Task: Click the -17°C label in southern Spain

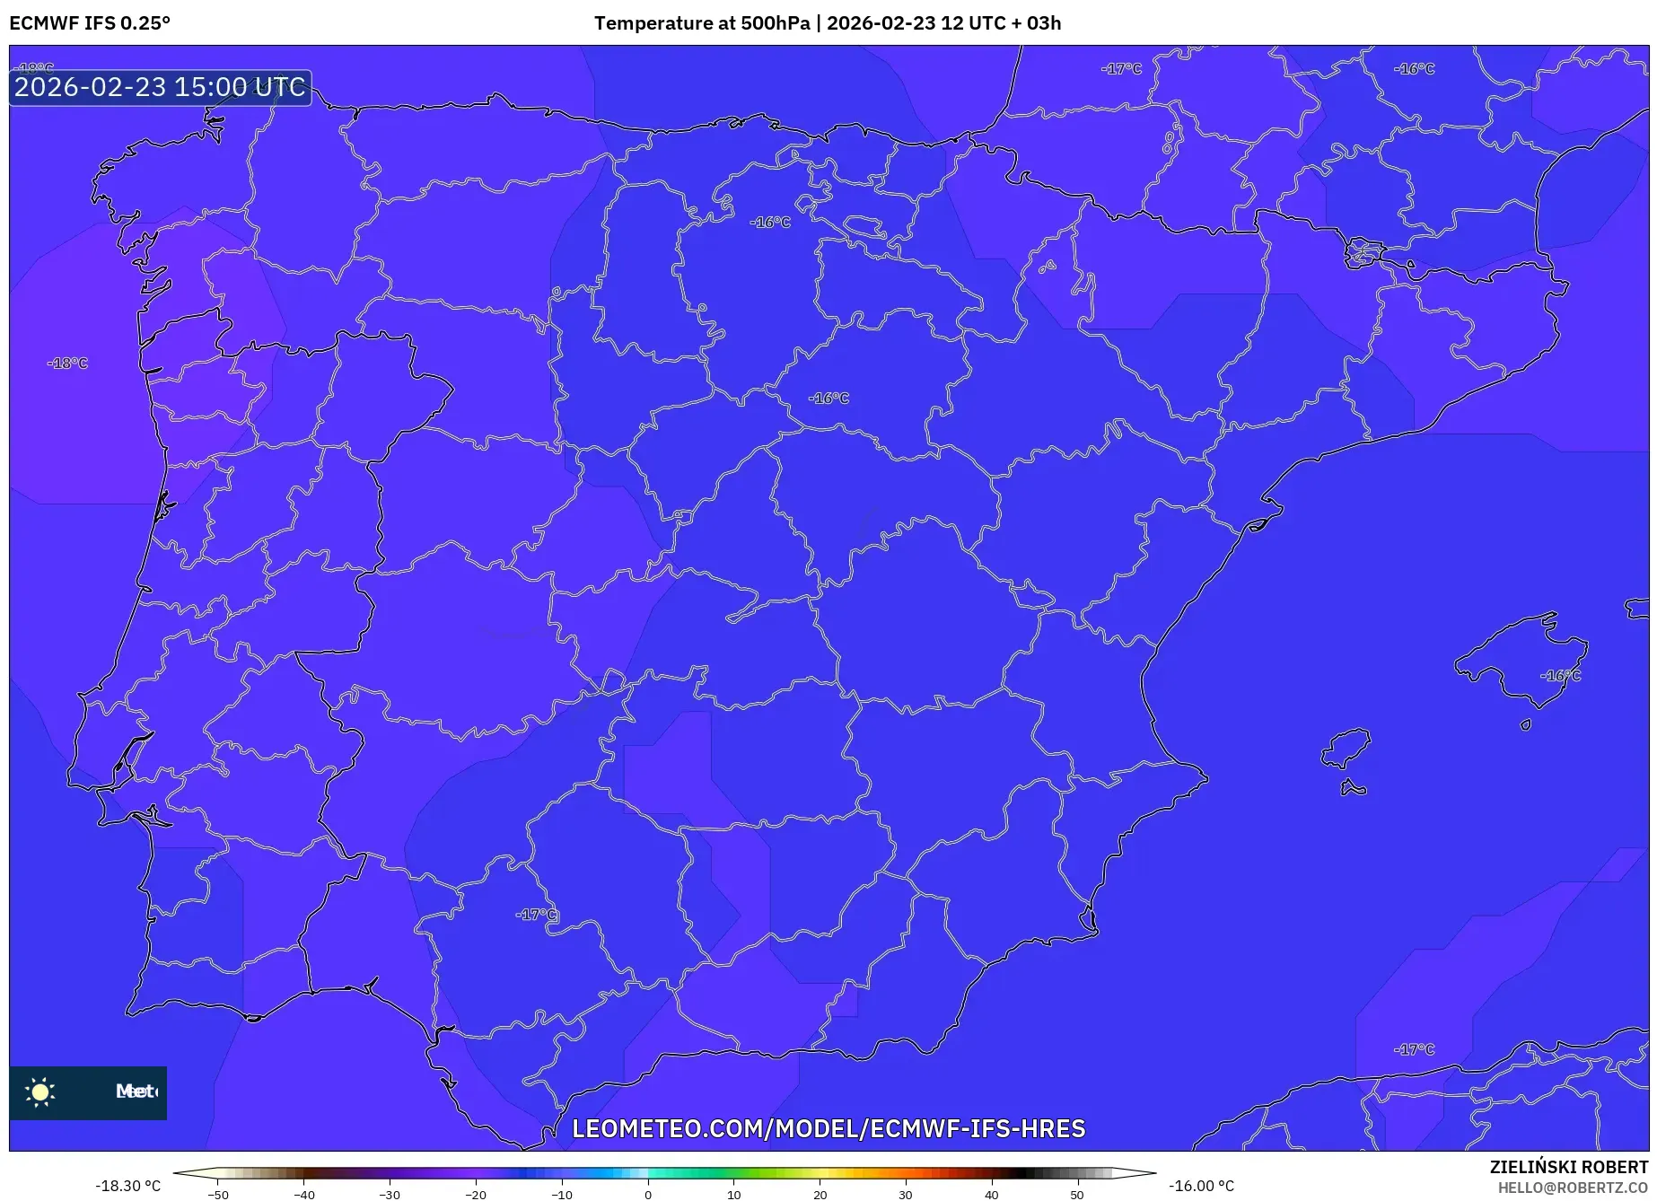Action: 537,913
